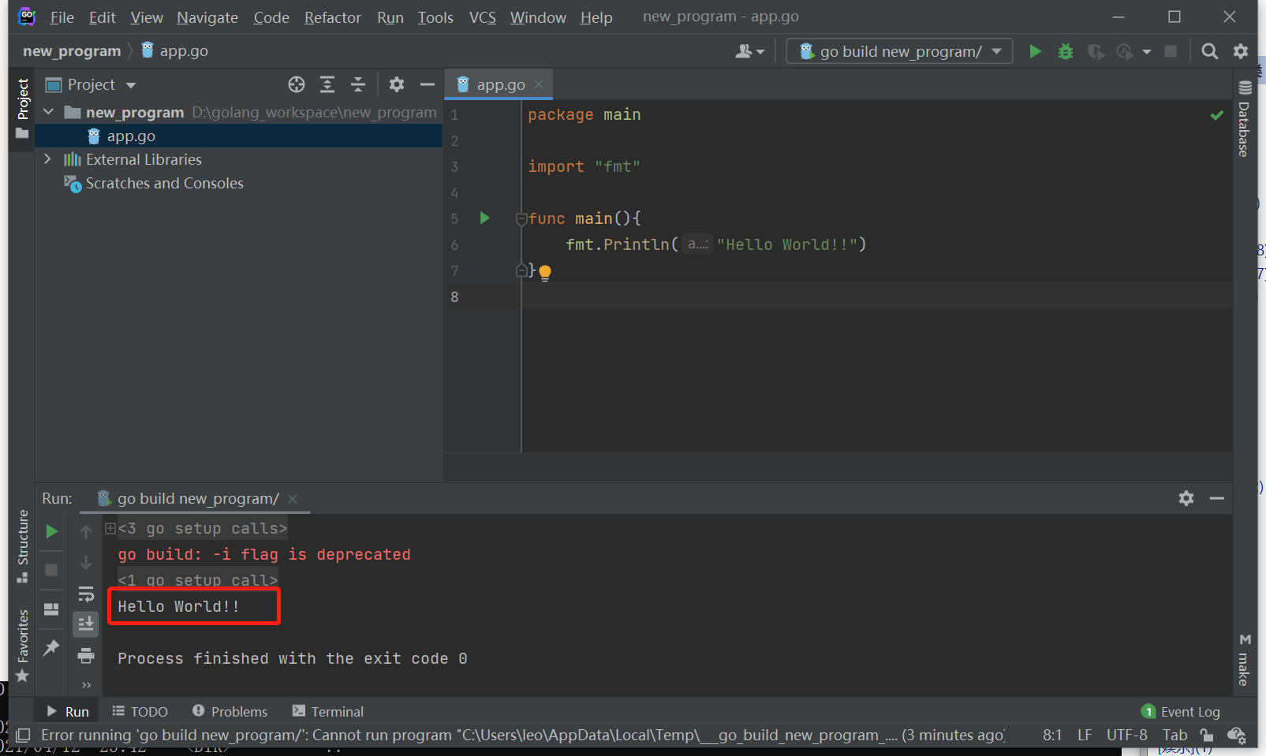This screenshot has height=756, width=1266.
Task: Click the profiler run icon in toolbar
Action: pyautogui.click(x=1125, y=51)
